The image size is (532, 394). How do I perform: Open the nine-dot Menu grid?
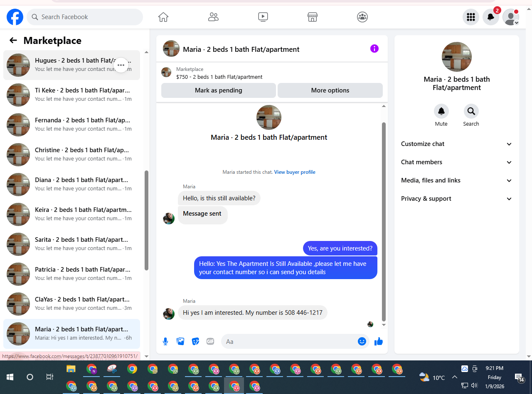471,17
